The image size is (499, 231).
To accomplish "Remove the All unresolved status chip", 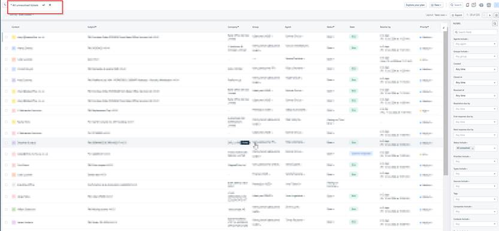I will 473,148.
